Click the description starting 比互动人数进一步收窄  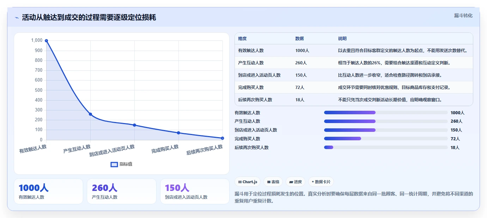coord(390,75)
